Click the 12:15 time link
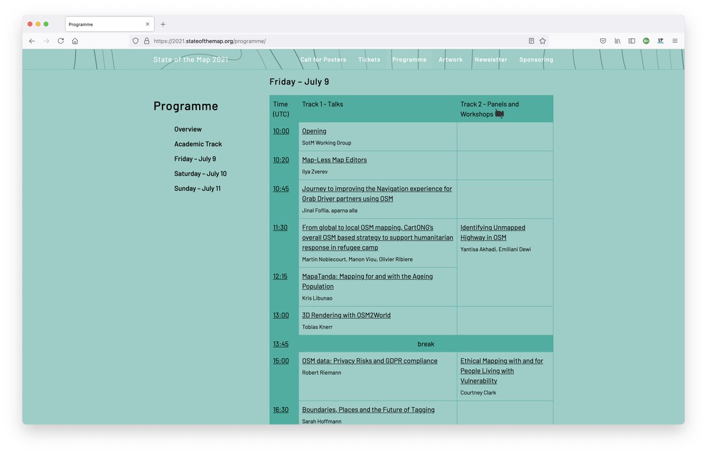Image resolution: width=707 pixels, height=454 pixels. coord(280,277)
